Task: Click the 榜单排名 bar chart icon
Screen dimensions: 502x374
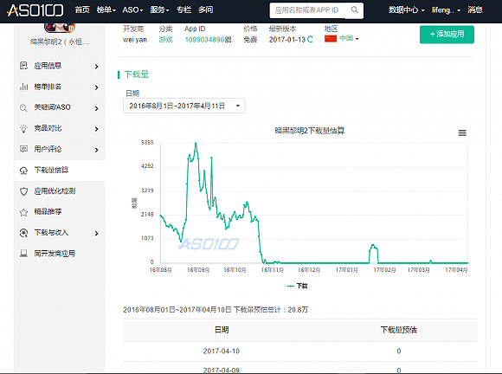Action: [23, 87]
